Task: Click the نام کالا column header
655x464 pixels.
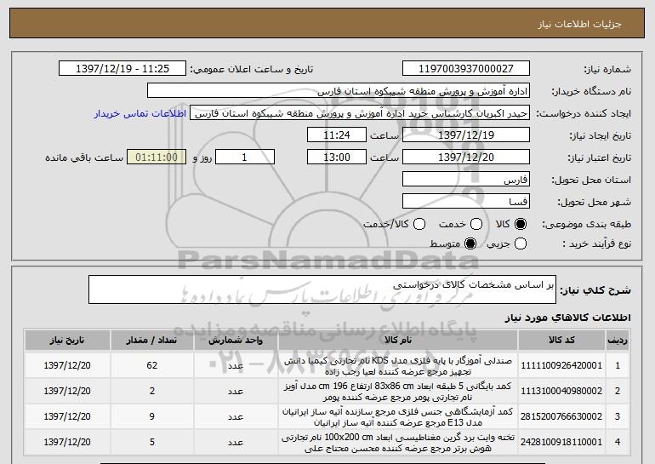Action: pos(398,341)
